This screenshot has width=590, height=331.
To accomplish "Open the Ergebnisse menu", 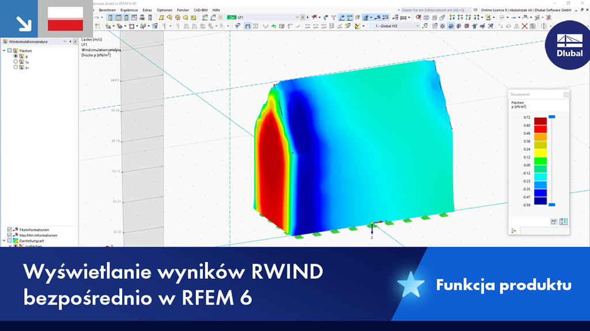I will coord(129,10).
